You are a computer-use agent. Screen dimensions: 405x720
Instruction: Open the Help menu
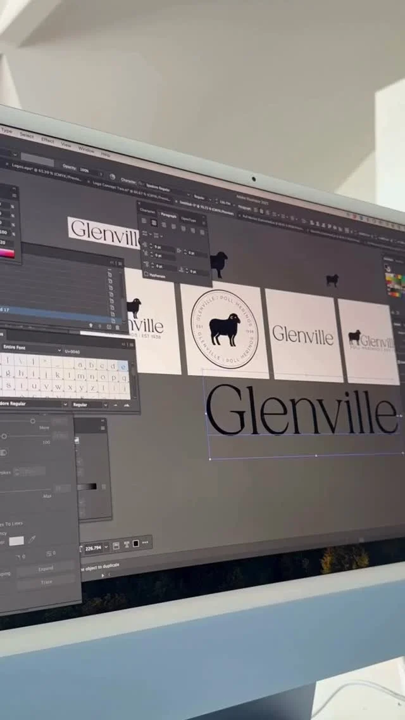106,154
